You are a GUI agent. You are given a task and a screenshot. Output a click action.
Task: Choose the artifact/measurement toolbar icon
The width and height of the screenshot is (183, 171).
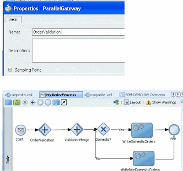click(x=56, y=102)
